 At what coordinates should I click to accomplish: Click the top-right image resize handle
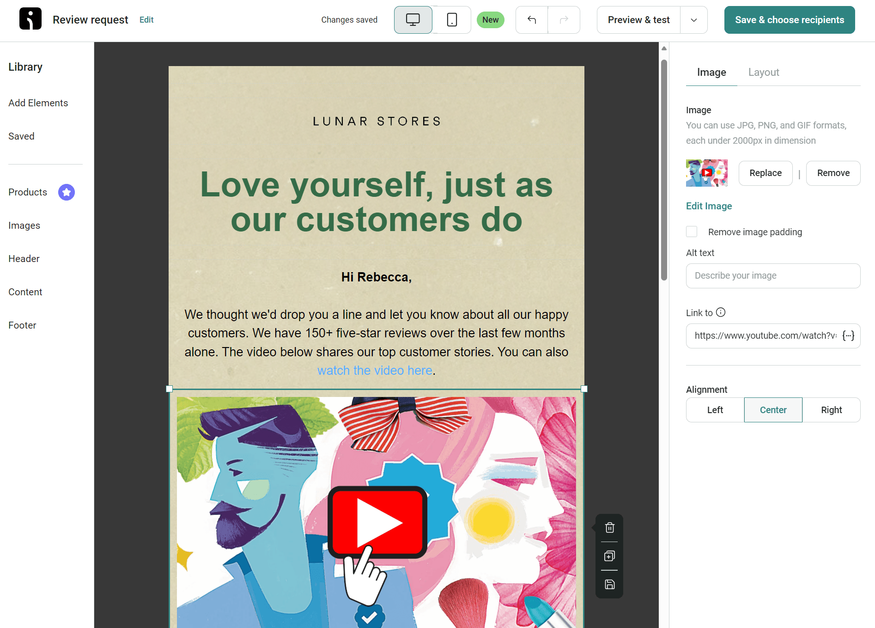pos(584,389)
